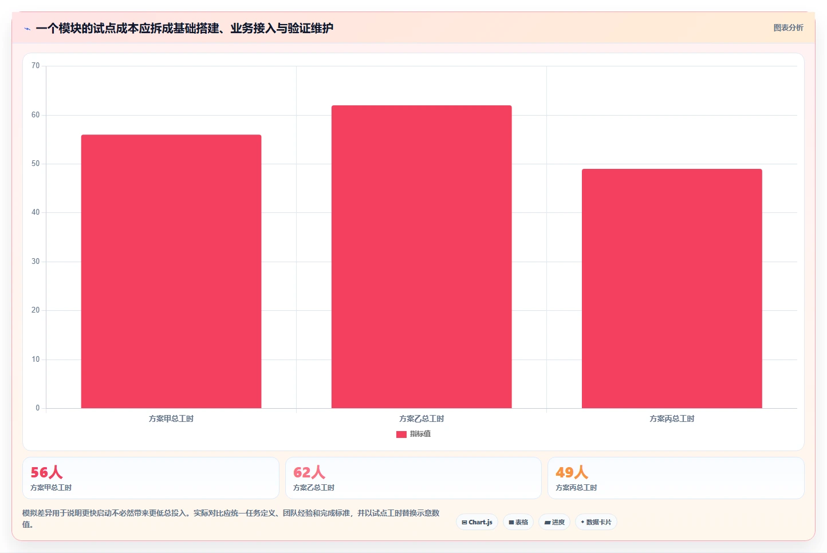Click the footnote text starting 模拟差异用于说明

(x=231, y=519)
